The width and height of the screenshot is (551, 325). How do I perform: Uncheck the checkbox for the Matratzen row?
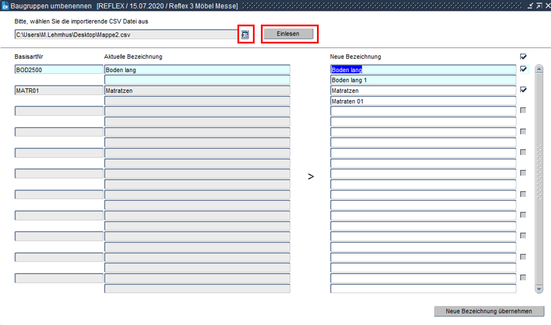(523, 90)
